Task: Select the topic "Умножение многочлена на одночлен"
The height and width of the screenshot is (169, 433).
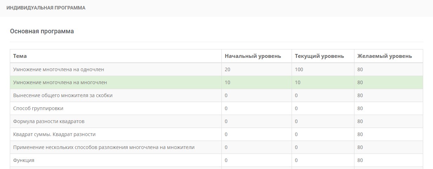Action: [x=59, y=69]
